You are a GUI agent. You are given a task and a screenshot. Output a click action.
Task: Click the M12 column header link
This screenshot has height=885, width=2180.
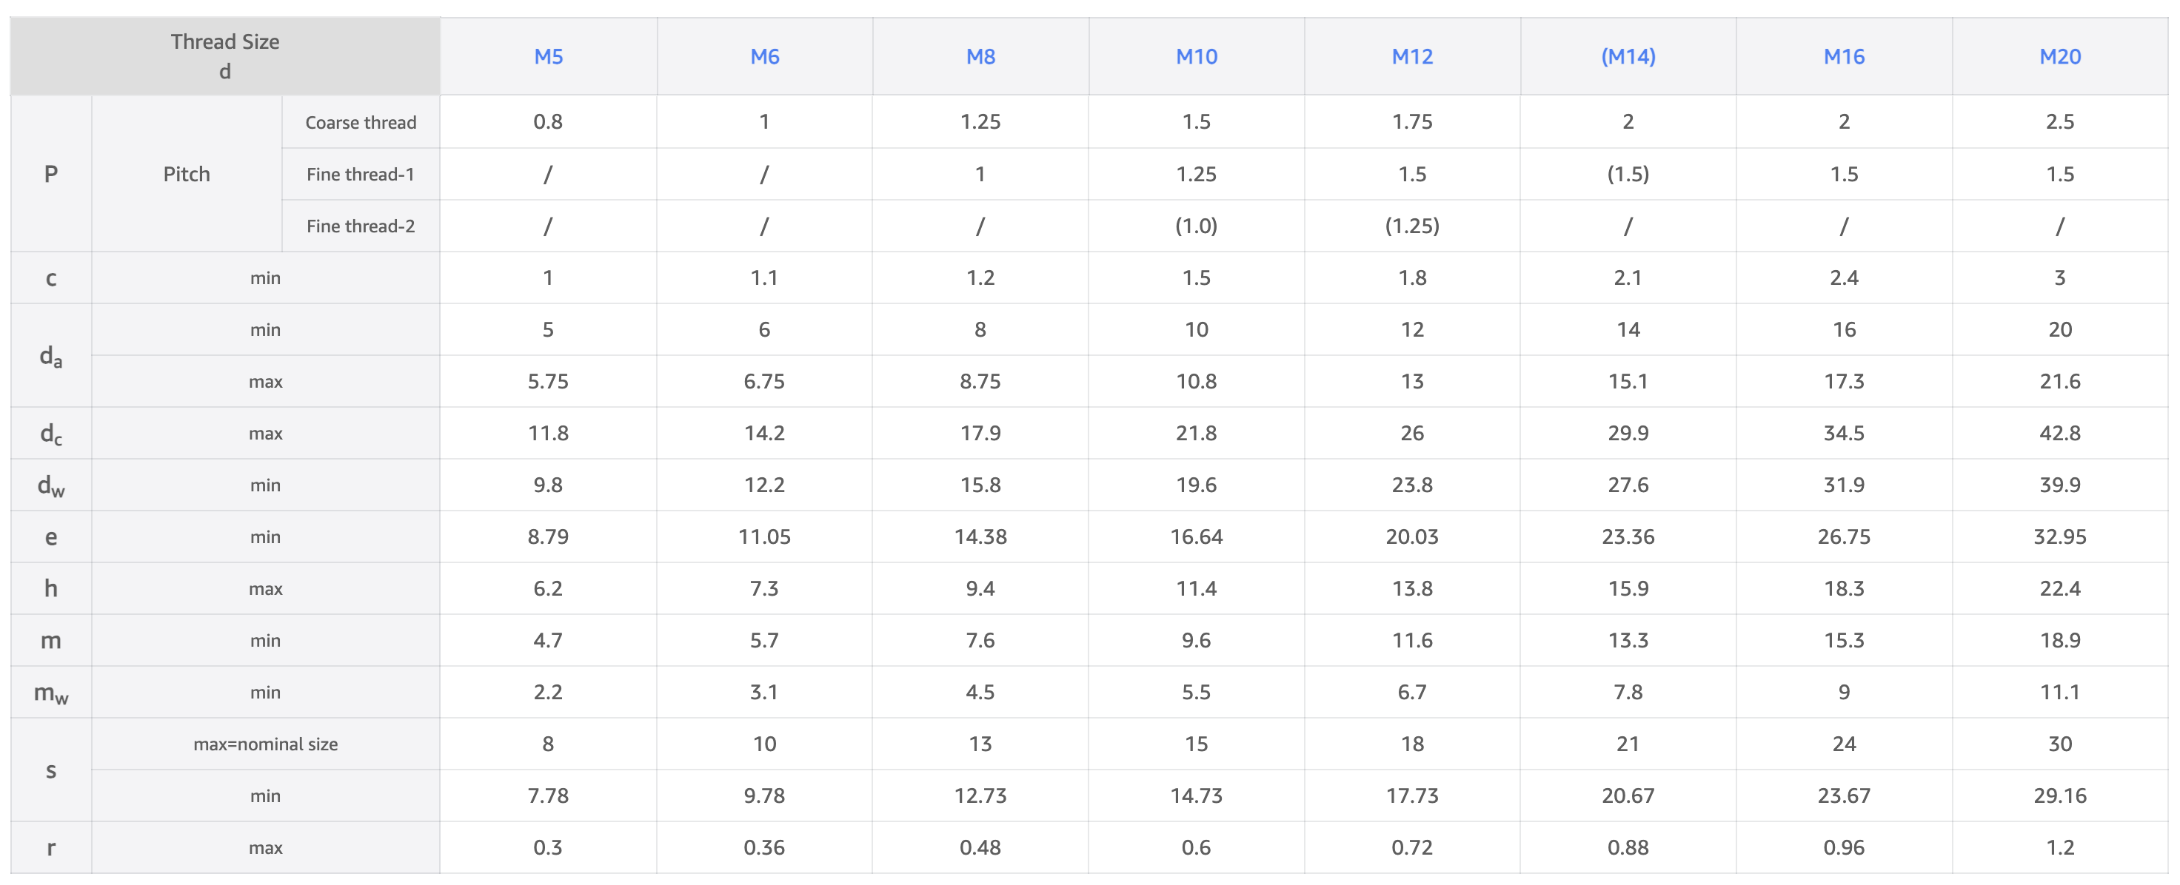pos(1411,57)
